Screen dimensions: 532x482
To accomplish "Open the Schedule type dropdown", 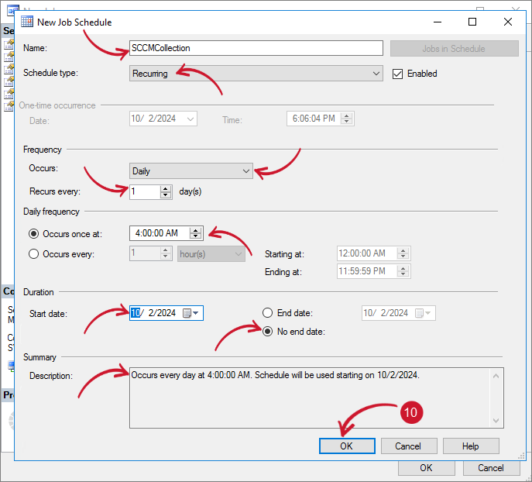I will 376,74.
